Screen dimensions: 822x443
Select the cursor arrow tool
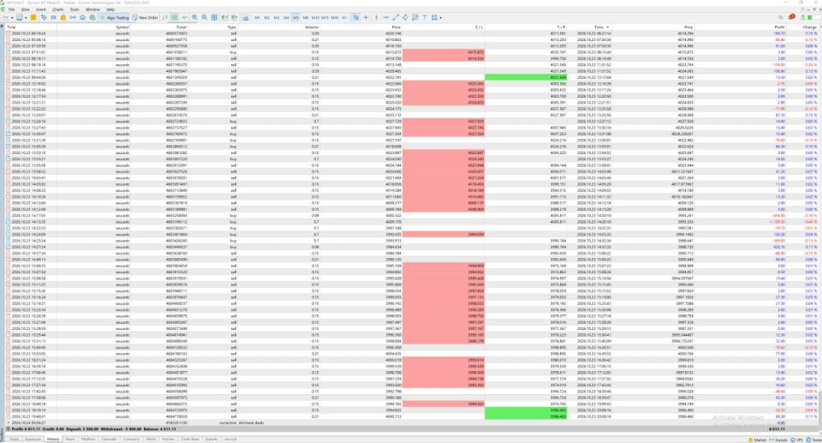pos(355,17)
